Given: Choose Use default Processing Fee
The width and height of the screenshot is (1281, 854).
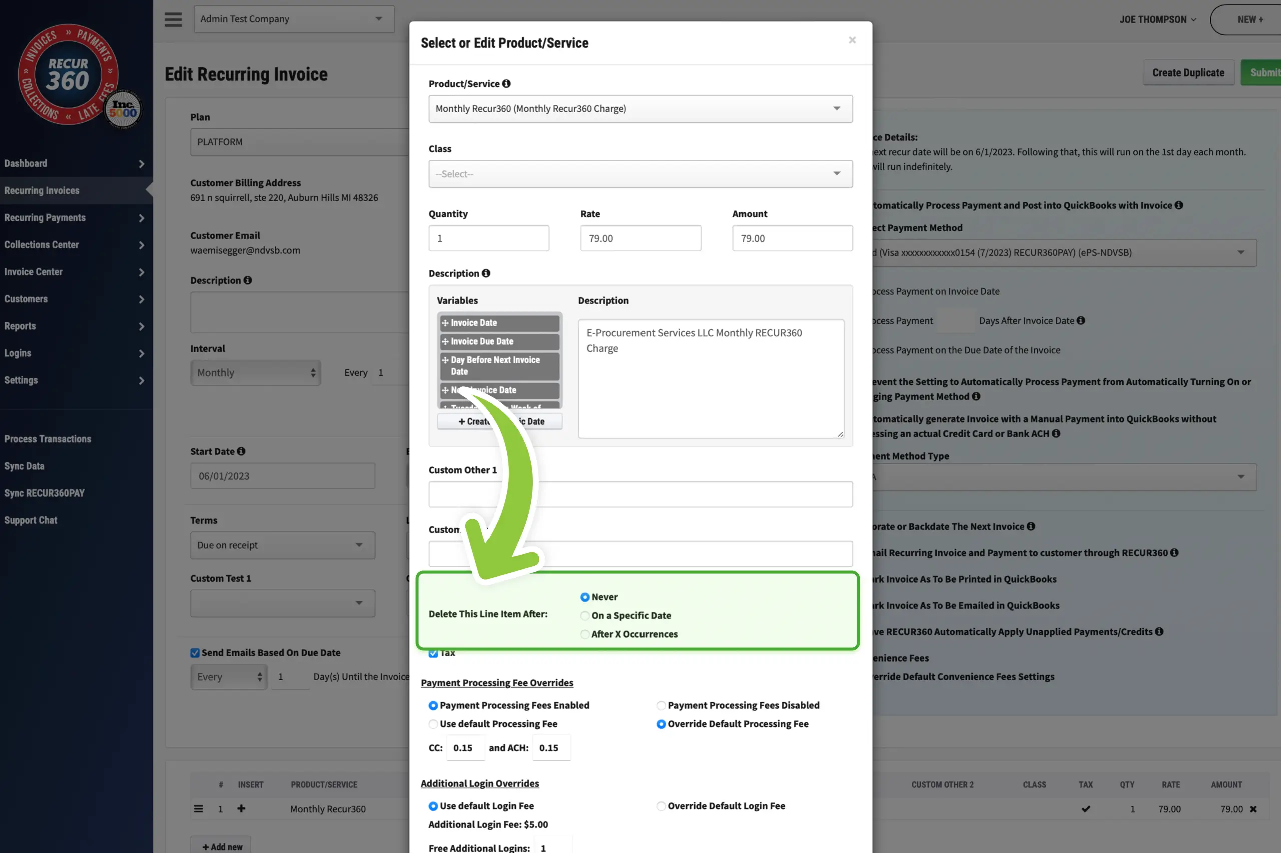Looking at the screenshot, I should tap(433, 724).
